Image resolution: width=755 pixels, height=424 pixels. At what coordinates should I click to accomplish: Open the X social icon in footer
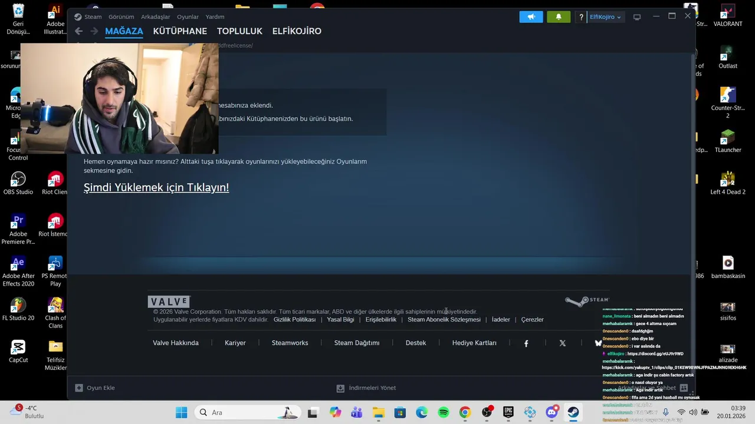click(x=563, y=343)
